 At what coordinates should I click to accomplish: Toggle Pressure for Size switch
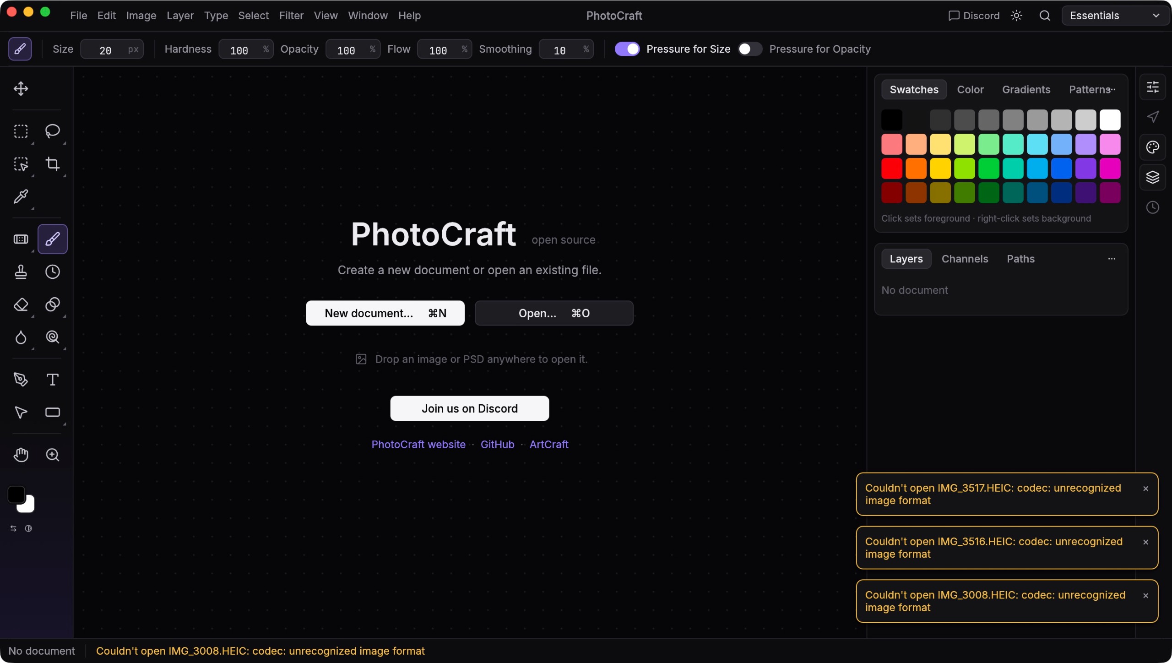tap(627, 49)
